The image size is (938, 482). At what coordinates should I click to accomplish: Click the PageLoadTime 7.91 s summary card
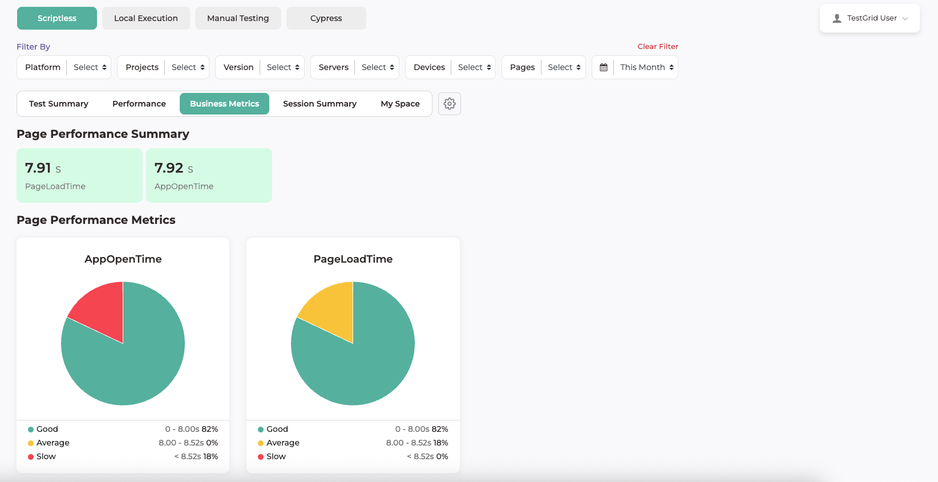(79, 175)
